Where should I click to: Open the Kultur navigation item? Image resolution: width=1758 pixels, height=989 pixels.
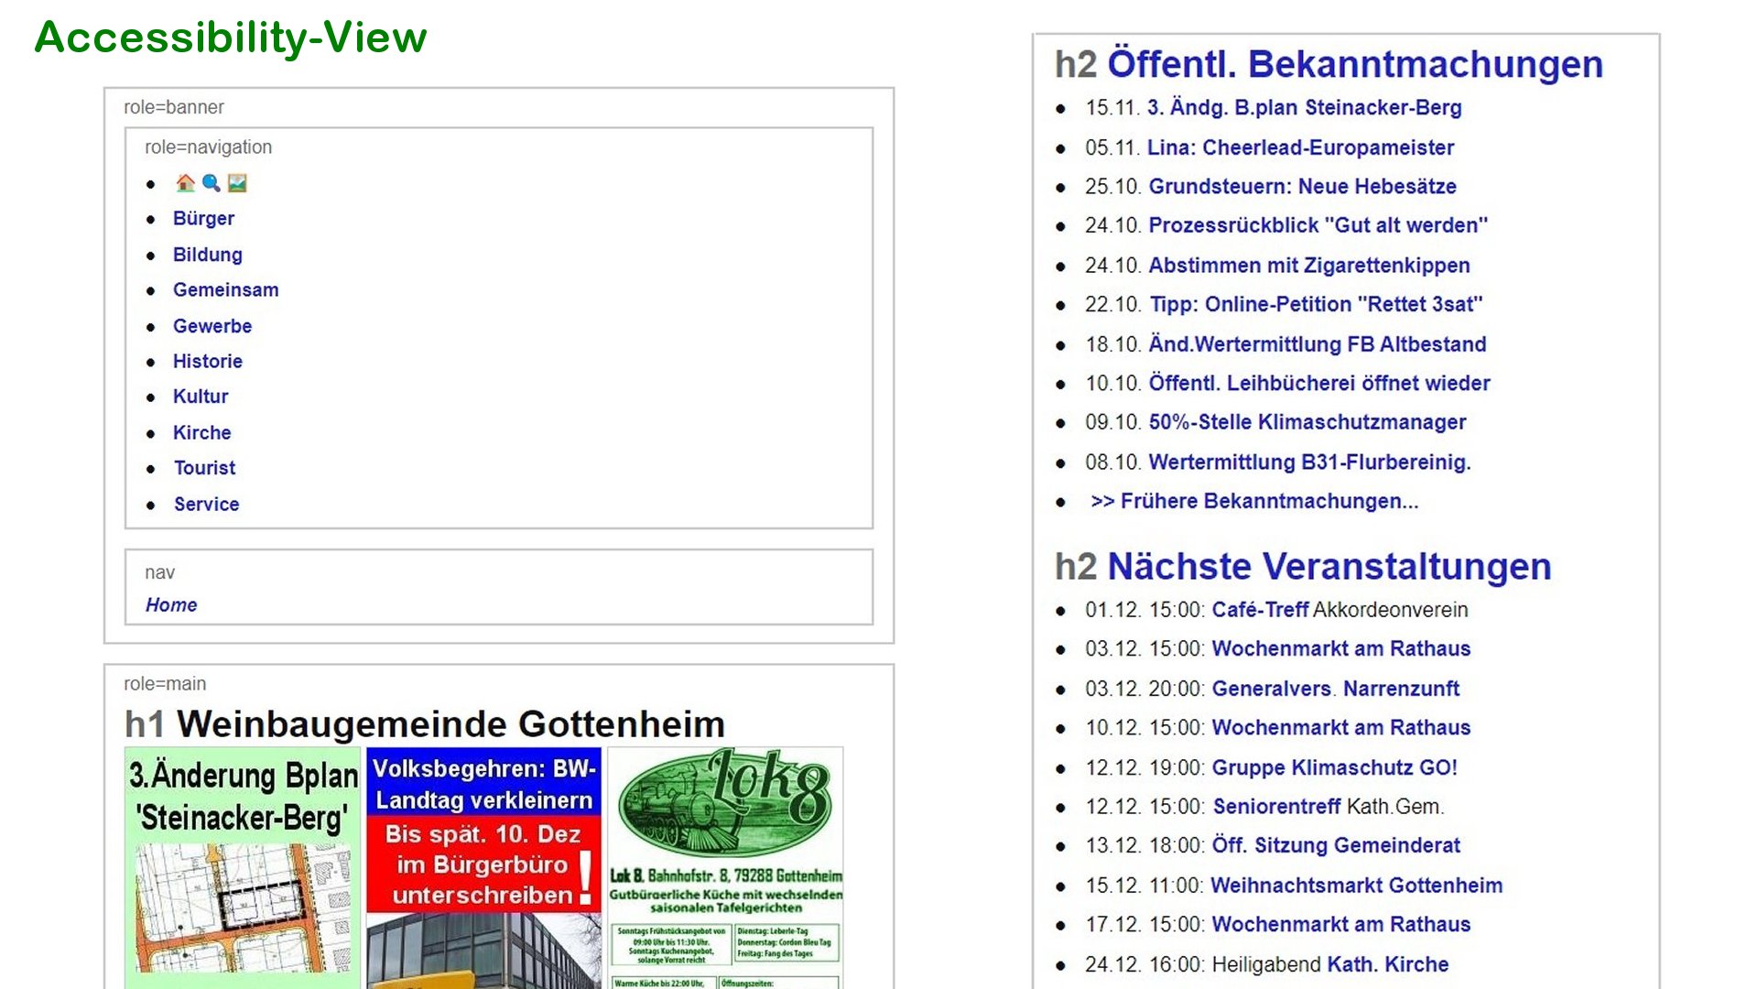(201, 397)
